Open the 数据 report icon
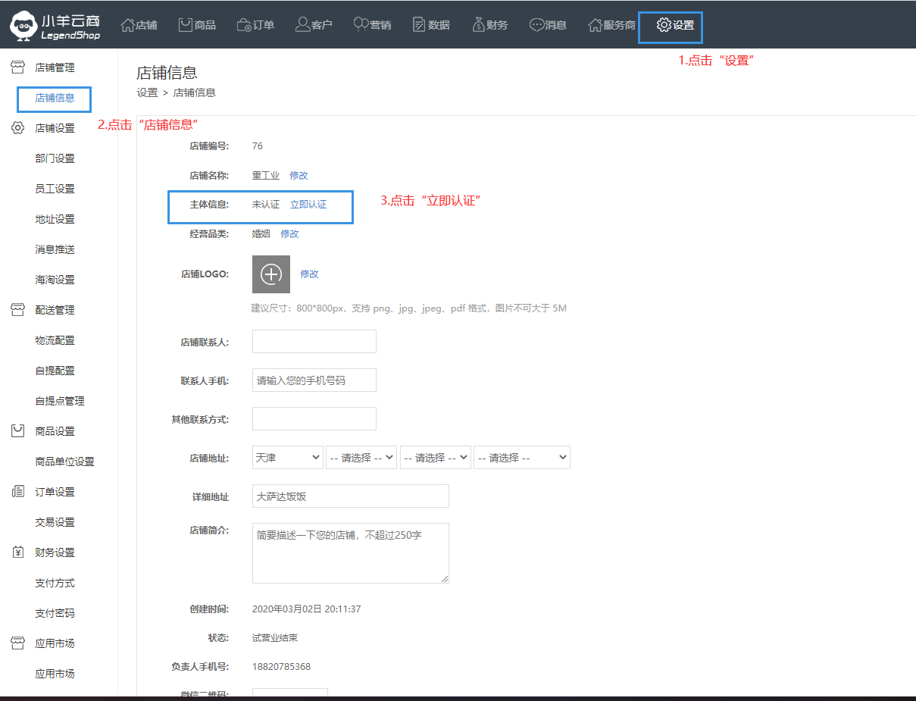This screenshot has width=916, height=701. pos(419,25)
